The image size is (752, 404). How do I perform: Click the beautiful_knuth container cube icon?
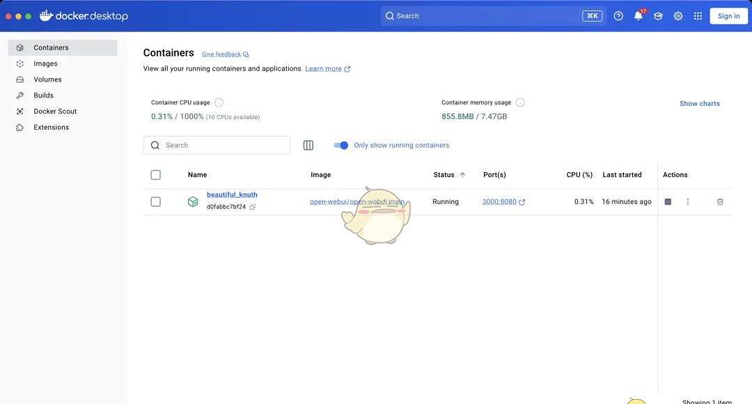pos(193,201)
